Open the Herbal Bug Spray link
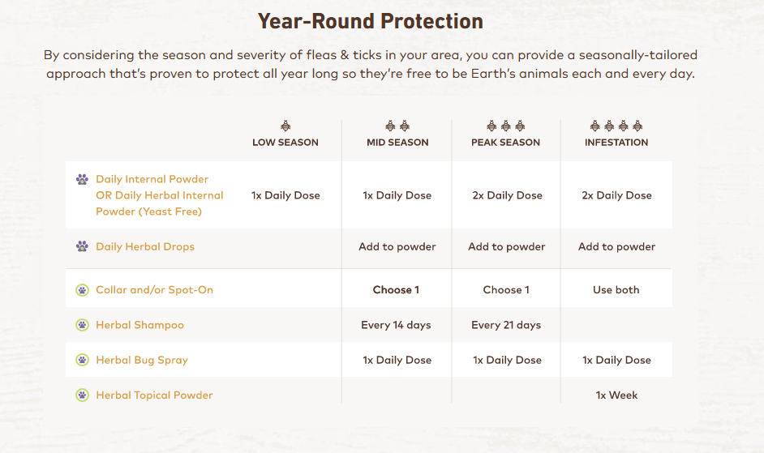Image resolution: width=764 pixels, height=453 pixels. click(x=142, y=360)
